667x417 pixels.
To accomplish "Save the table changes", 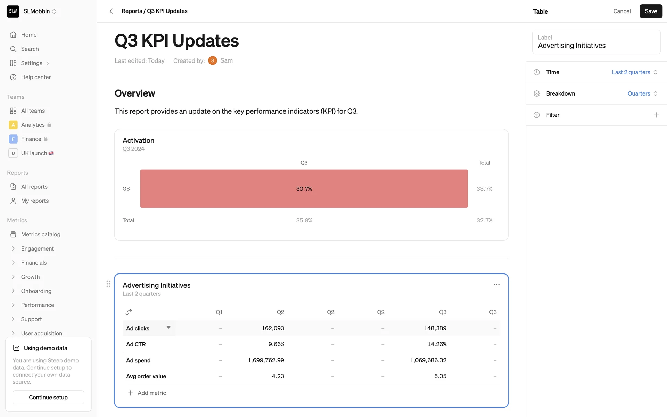I will [650, 11].
